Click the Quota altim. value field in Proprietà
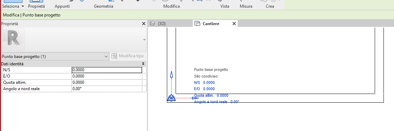The height and width of the screenshot is (131, 394). tap(107, 82)
